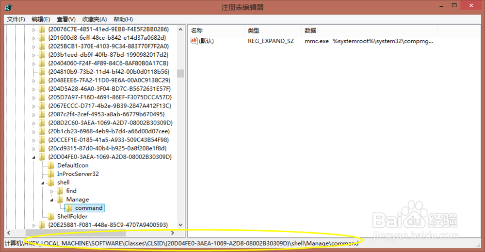Click the mmc.exe data value cell

click(x=369, y=41)
